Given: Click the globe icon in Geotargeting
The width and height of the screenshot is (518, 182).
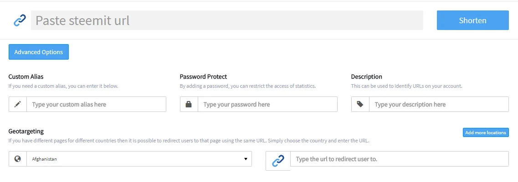Looking at the screenshot, I should tap(18, 159).
